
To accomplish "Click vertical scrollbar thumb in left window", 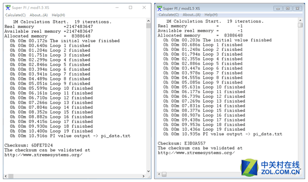I will 148,25.
